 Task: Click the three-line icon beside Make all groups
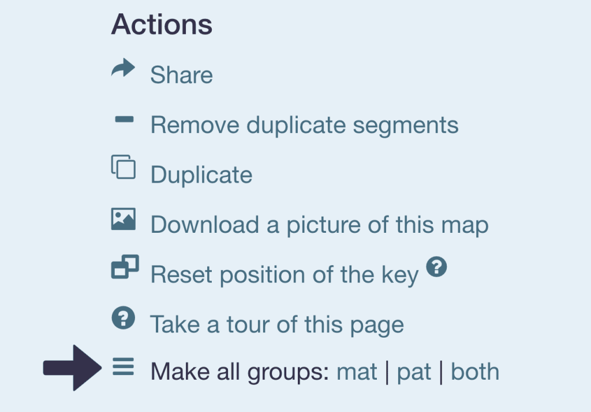pos(123,366)
